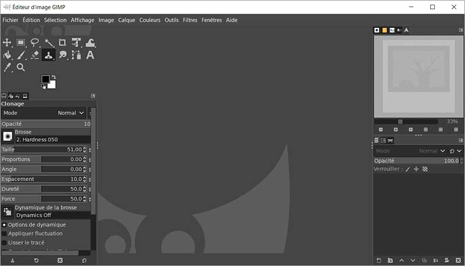Raise the layer with the up arrow
Viewport: 465px width, 266px height.
tap(401, 260)
